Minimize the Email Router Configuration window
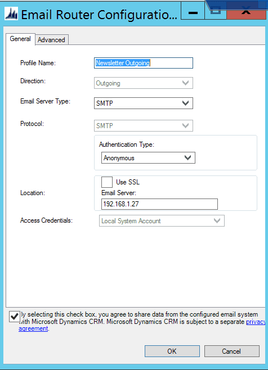The height and width of the screenshot is (370, 268). click(x=193, y=12)
